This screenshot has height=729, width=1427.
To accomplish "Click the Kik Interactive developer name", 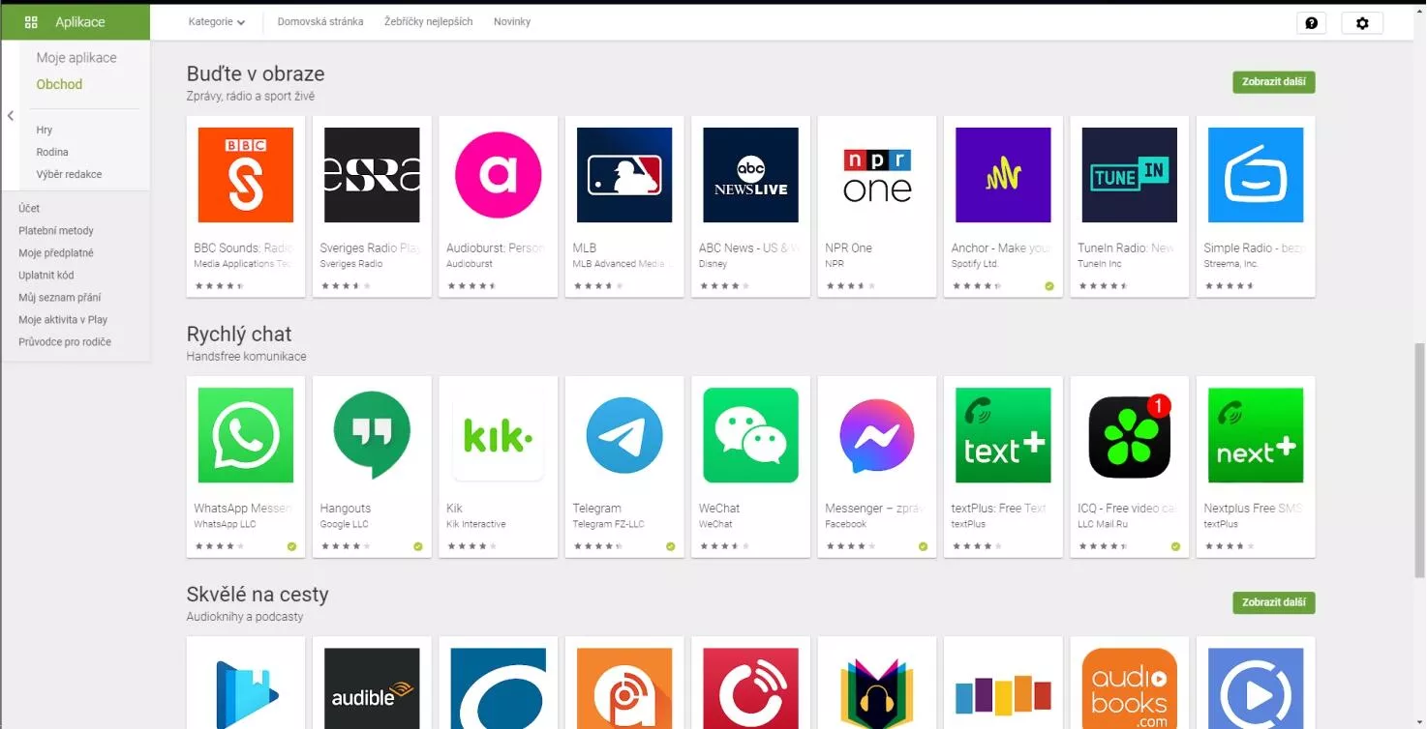I will pyautogui.click(x=476, y=524).
